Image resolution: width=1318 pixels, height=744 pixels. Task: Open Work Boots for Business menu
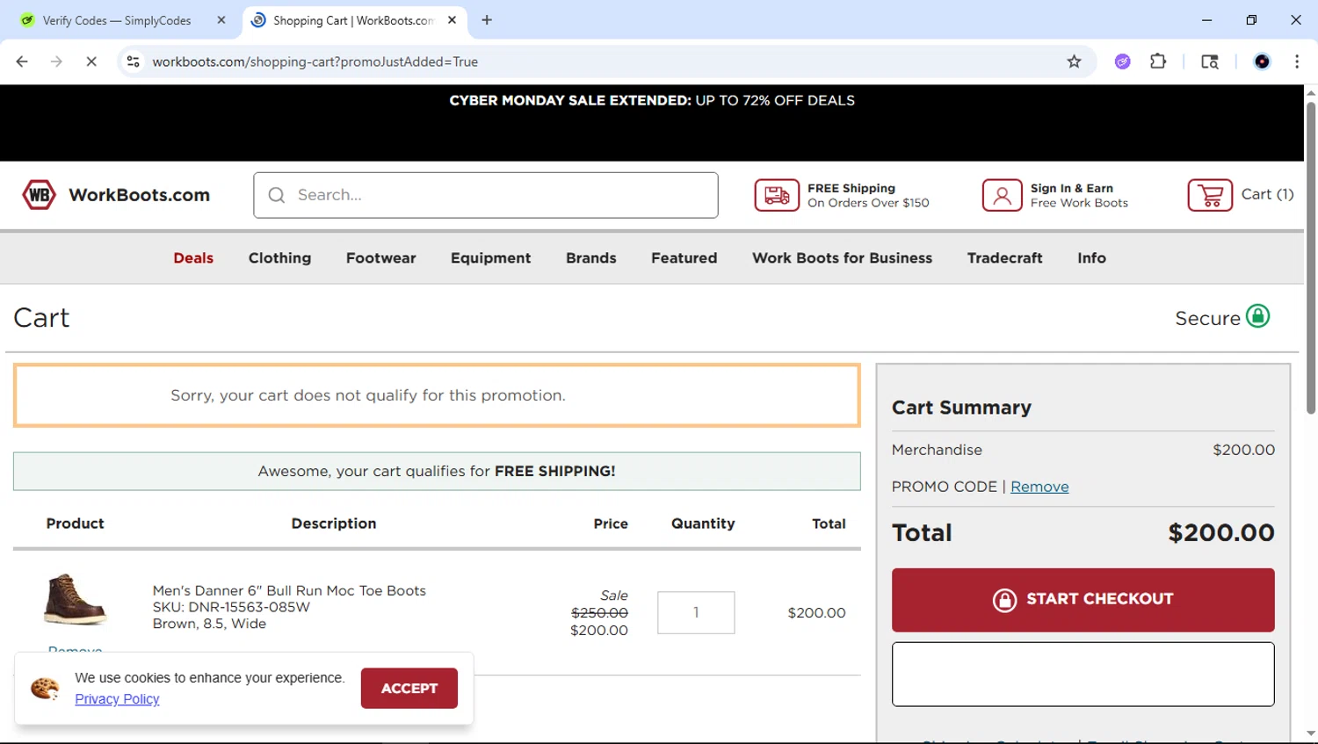tap(842, 258)
